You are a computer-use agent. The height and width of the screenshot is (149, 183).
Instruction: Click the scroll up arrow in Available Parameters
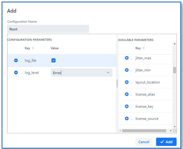(x=175, y=44)
